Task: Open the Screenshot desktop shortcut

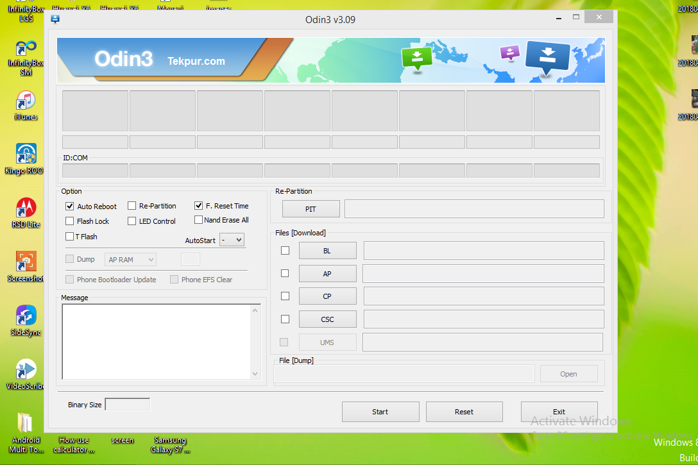Action: [26, 267]
